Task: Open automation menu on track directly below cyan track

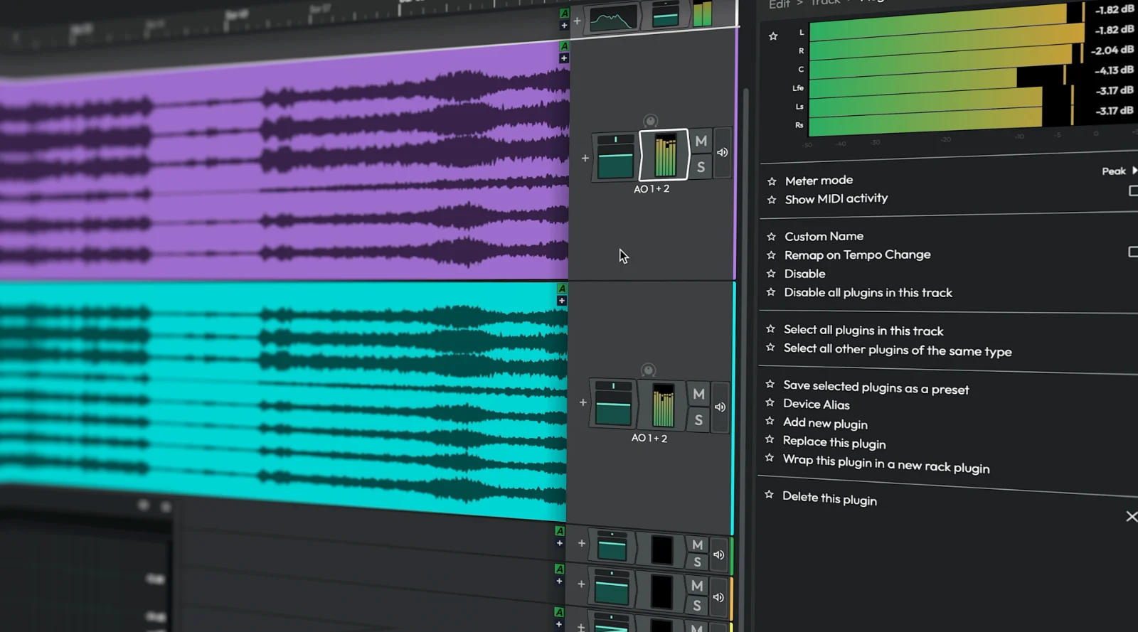Action: point(560,531)
